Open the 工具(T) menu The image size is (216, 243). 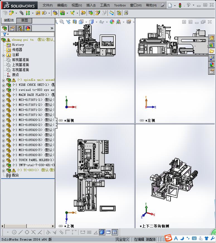(x=105, y=5)
